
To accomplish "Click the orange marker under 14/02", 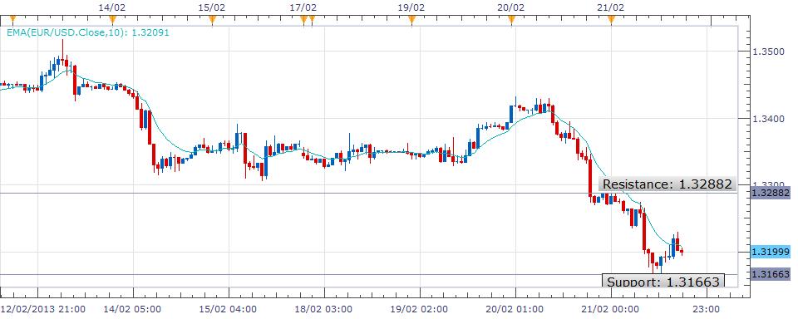I will point(112,20).
